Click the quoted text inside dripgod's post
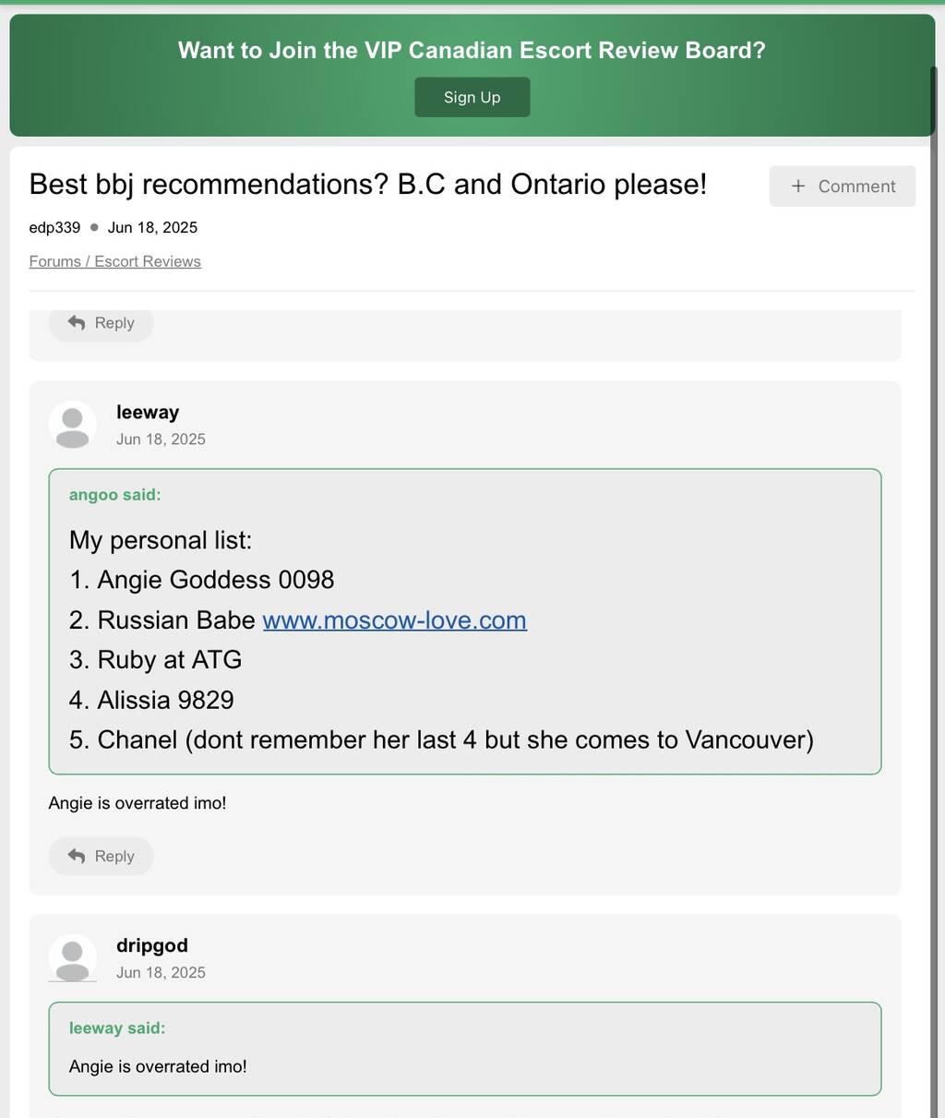 158,1066
